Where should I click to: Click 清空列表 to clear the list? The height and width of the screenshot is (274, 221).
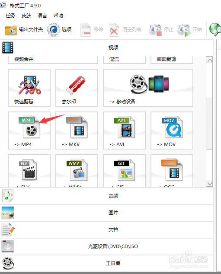125,30
